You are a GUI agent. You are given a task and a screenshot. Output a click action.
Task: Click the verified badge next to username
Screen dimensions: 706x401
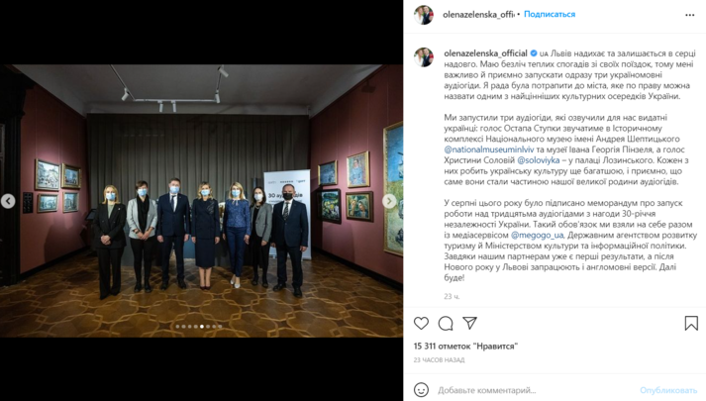click(534, 53)
